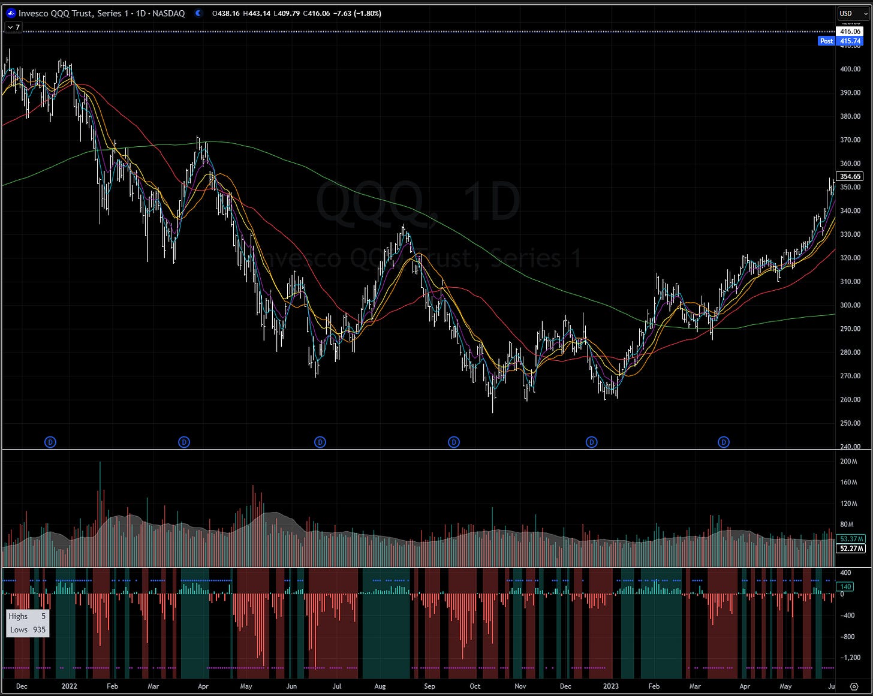Click the Feb label after 2022
Image resolution: width=873 pixels, height=696 pixels.
tap(112, 686)
